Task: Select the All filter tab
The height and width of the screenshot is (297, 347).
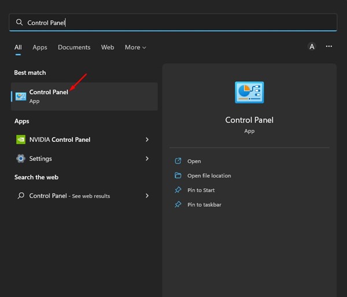Action: tap(18, 47)
